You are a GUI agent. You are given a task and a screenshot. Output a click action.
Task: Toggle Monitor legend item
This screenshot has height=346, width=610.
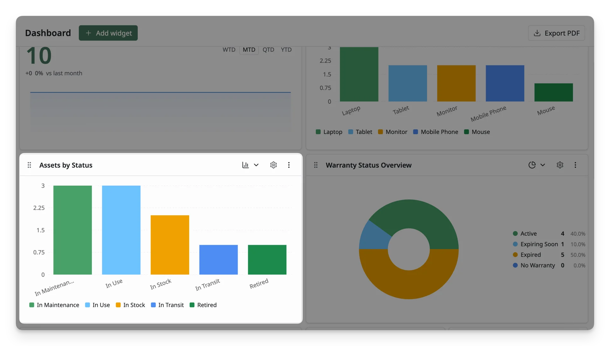[x=392, y=132]
